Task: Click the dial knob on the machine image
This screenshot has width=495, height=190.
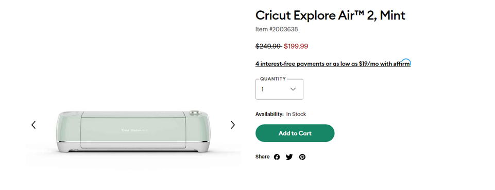Action: 195,112
